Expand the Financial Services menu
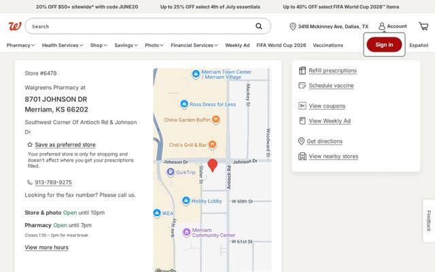 [194, 45]
